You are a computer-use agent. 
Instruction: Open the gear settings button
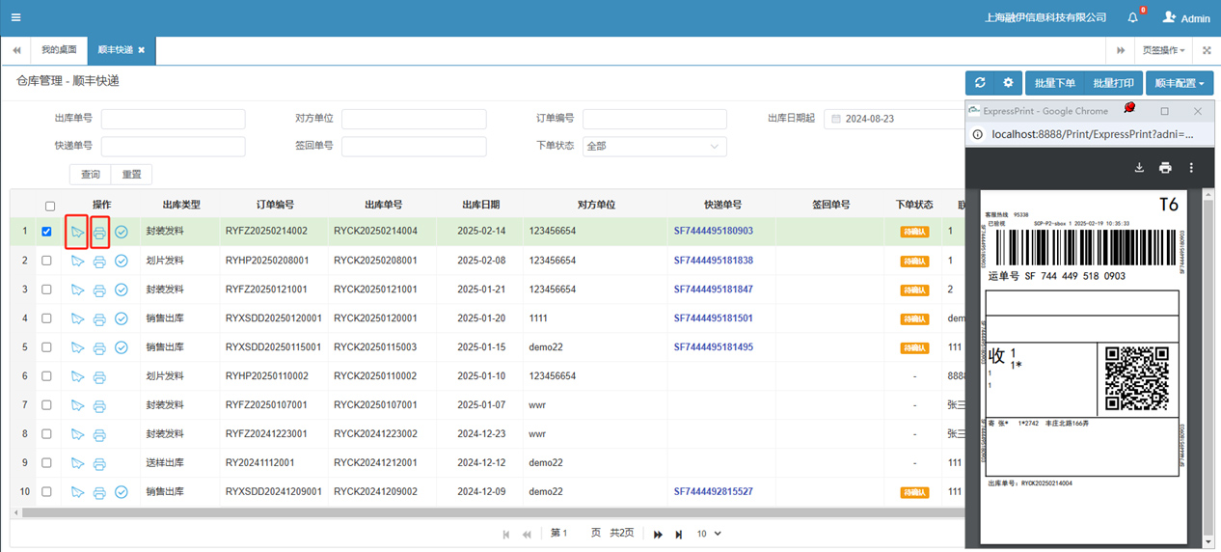coord(1008,83)
